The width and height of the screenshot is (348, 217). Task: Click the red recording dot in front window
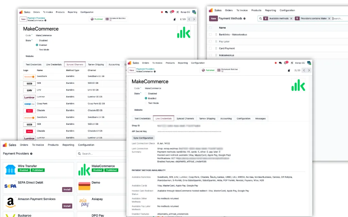pos(276,63)
